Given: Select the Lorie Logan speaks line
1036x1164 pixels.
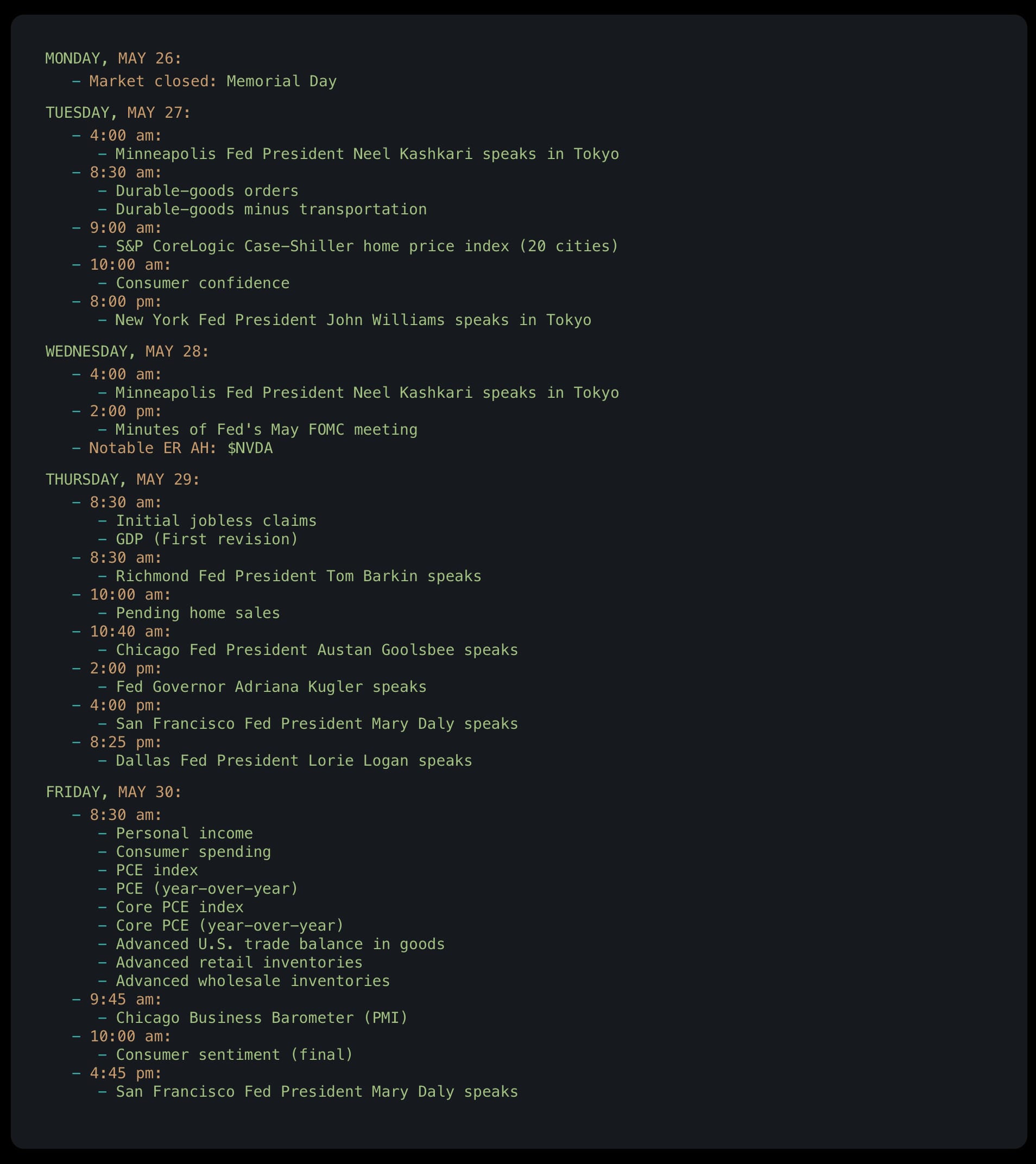Looking at the screenshot, I should tap(293, 761).
